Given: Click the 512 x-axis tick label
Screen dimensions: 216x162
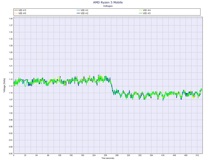Looking at the screenshot, I should [x=197, y=155].
